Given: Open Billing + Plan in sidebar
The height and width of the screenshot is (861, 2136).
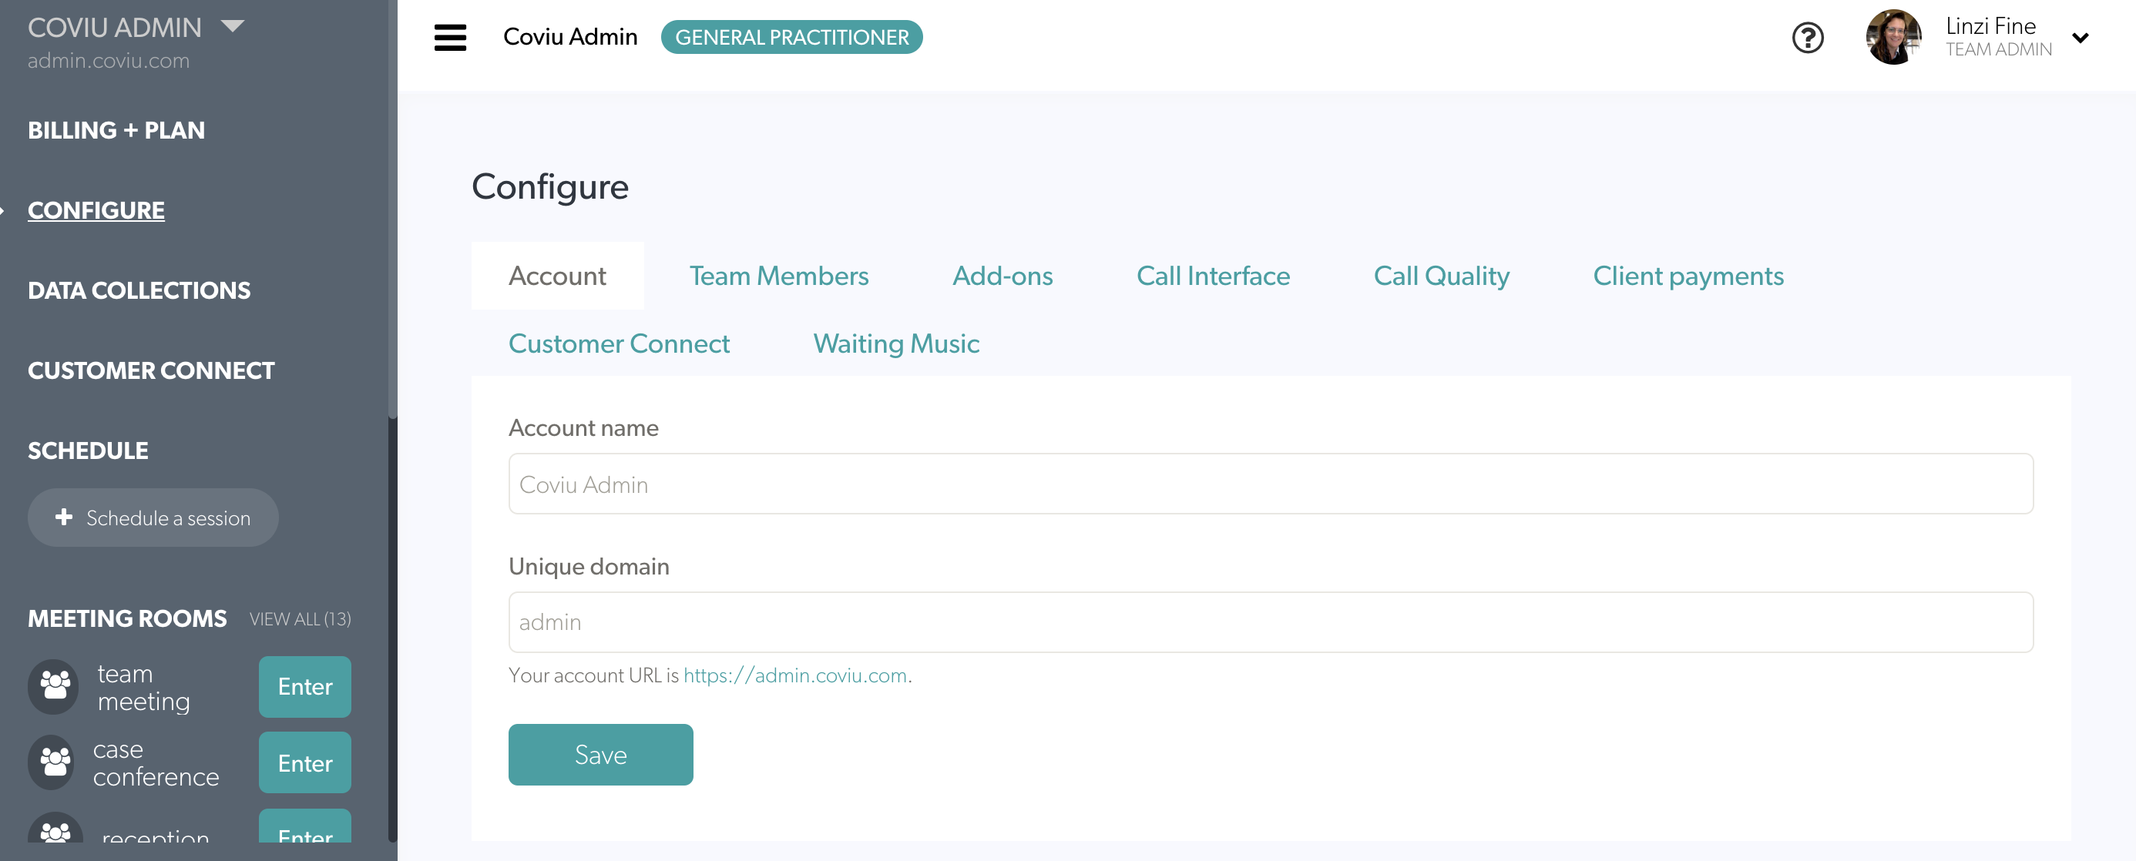Looking at the screenshot, I should coord(116,130).
